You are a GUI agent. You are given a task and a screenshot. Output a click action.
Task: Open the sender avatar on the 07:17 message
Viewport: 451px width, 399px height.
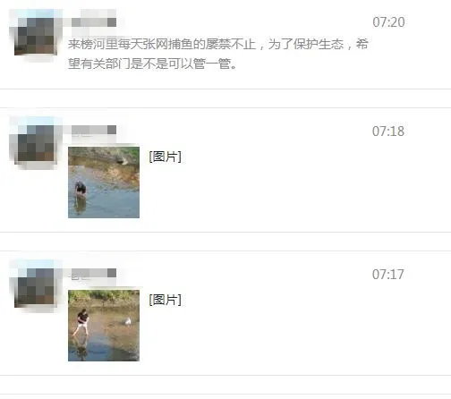click(36, 286)
